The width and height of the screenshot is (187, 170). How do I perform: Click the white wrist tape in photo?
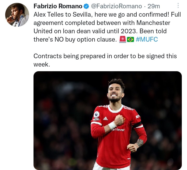(112, 126)
